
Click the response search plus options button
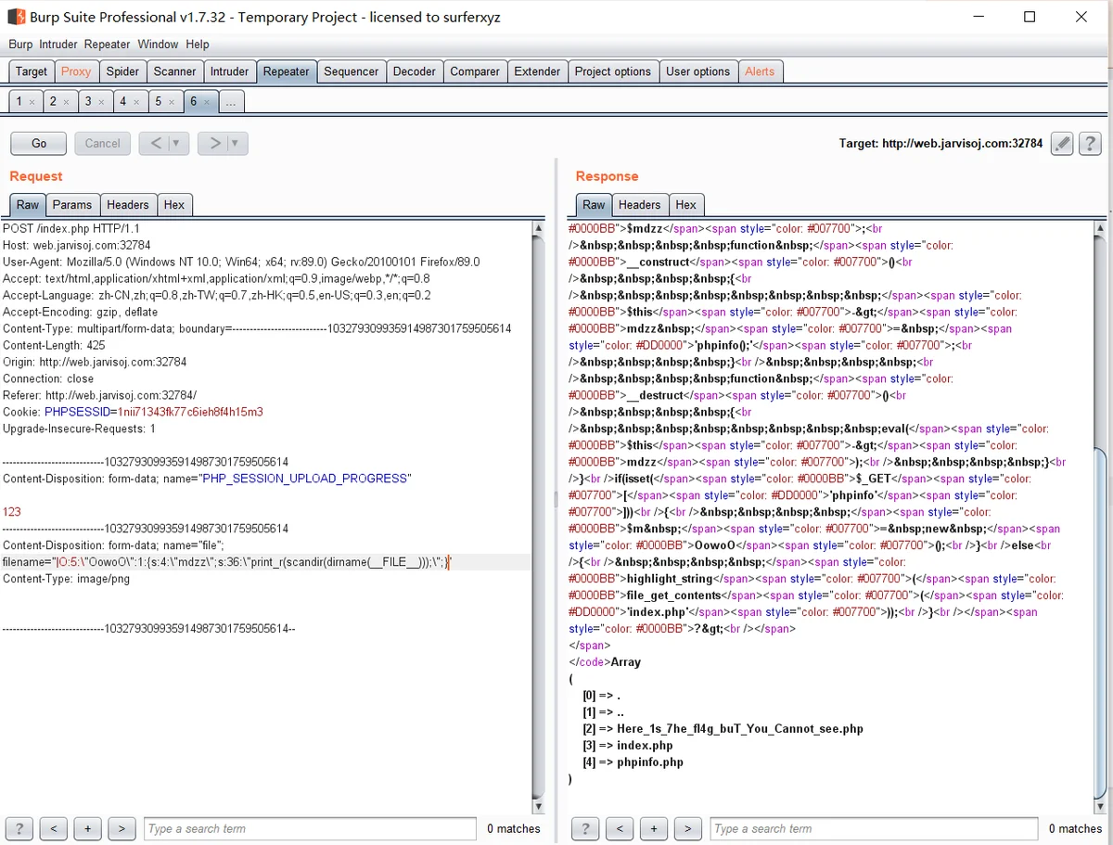click(654, 828)
